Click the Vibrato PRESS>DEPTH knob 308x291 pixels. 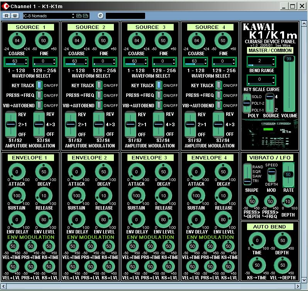(x=252, y=201)
